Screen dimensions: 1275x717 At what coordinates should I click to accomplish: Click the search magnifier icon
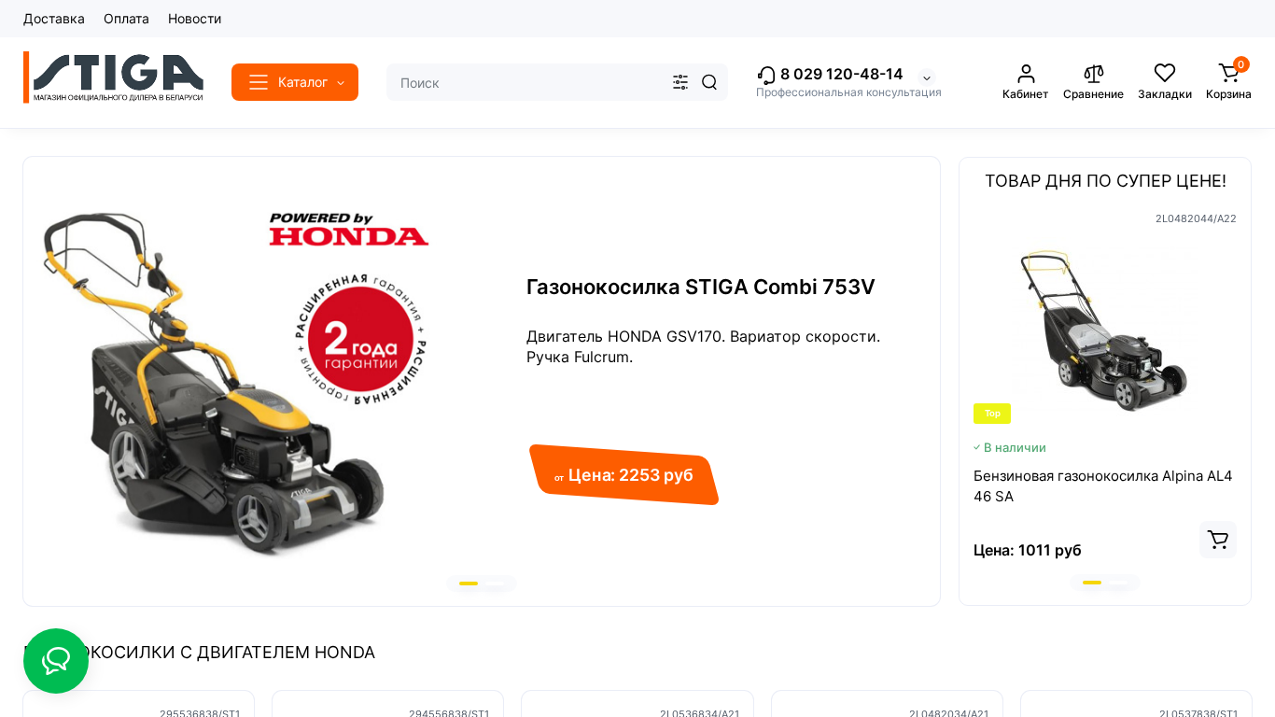click(x=709, y=82)
